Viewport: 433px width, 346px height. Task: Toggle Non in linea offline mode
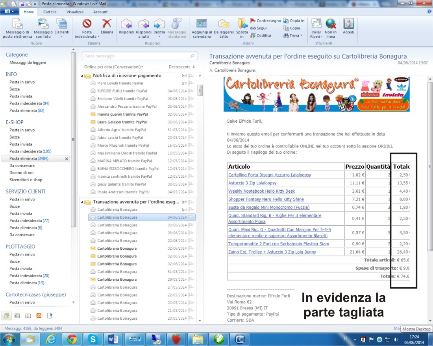pos(331,28)
